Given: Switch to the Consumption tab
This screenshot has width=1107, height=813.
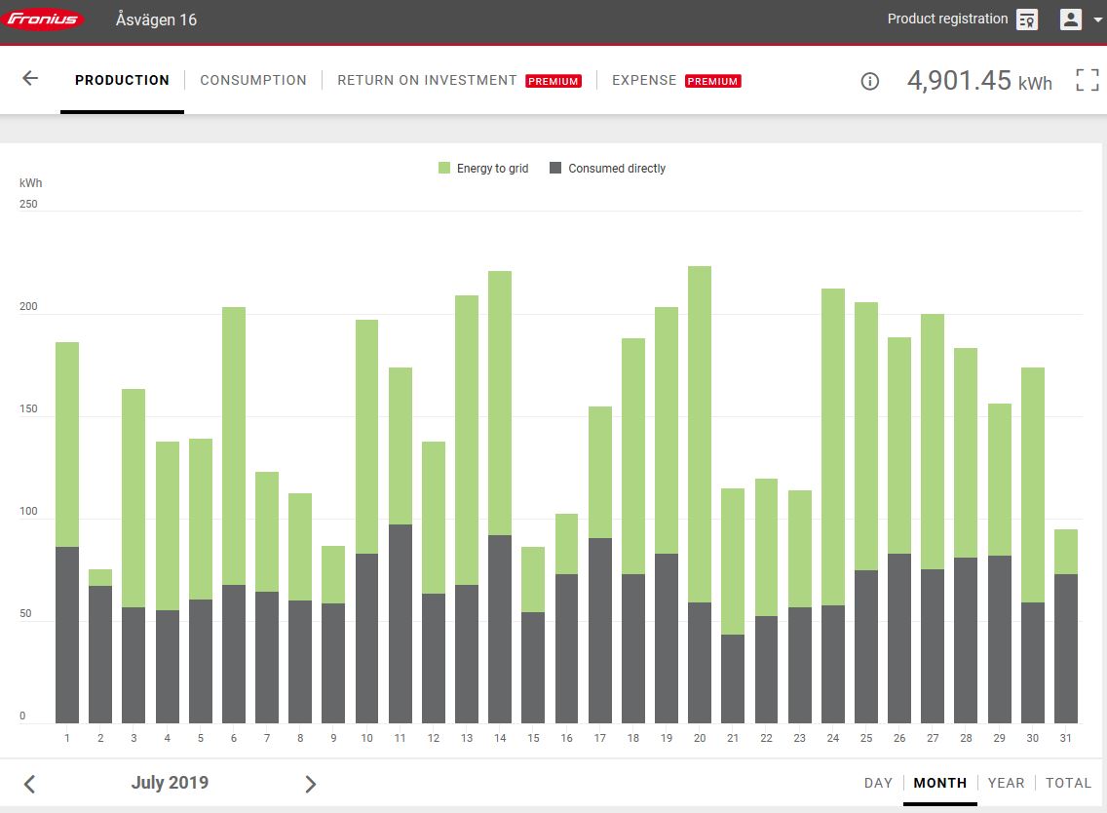Looking at the screenshot, I should tap(253, 80).
